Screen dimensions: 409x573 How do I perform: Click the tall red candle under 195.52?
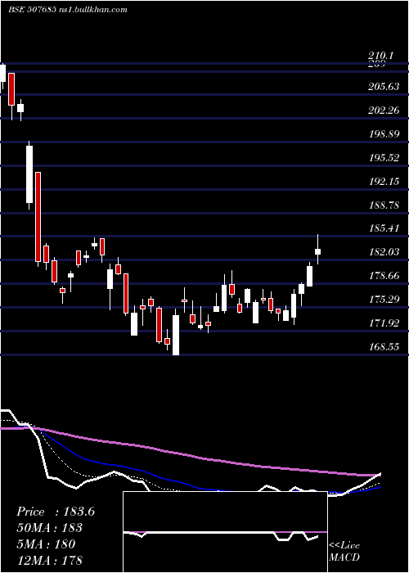tap(38, 217)
